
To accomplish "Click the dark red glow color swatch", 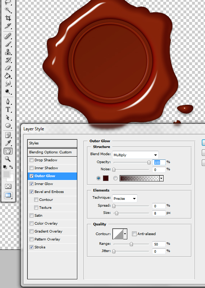I will tap(106, 178).
